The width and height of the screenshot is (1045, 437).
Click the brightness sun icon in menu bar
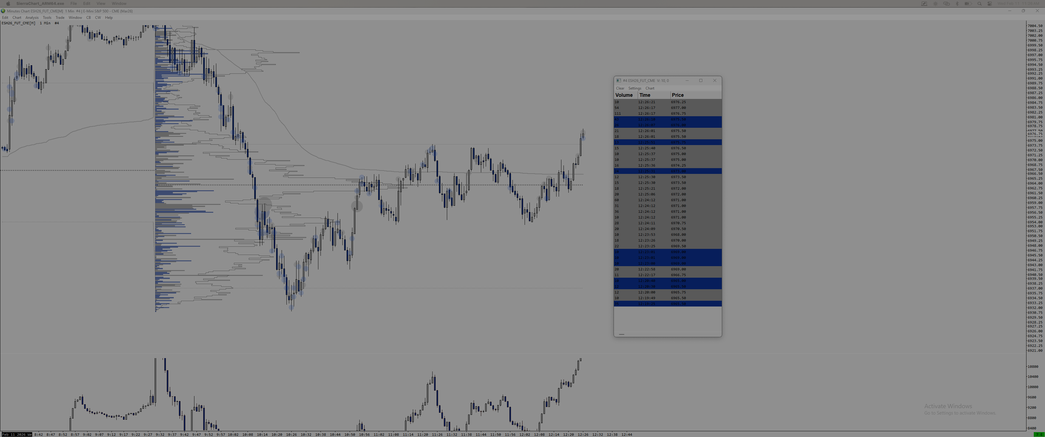pyautogui.click(x=935, y=4)
